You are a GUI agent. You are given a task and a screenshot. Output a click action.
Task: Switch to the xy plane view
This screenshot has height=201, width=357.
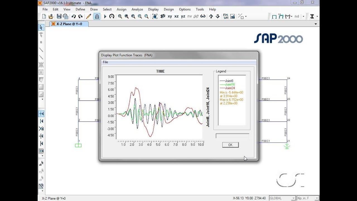(170, 16)
